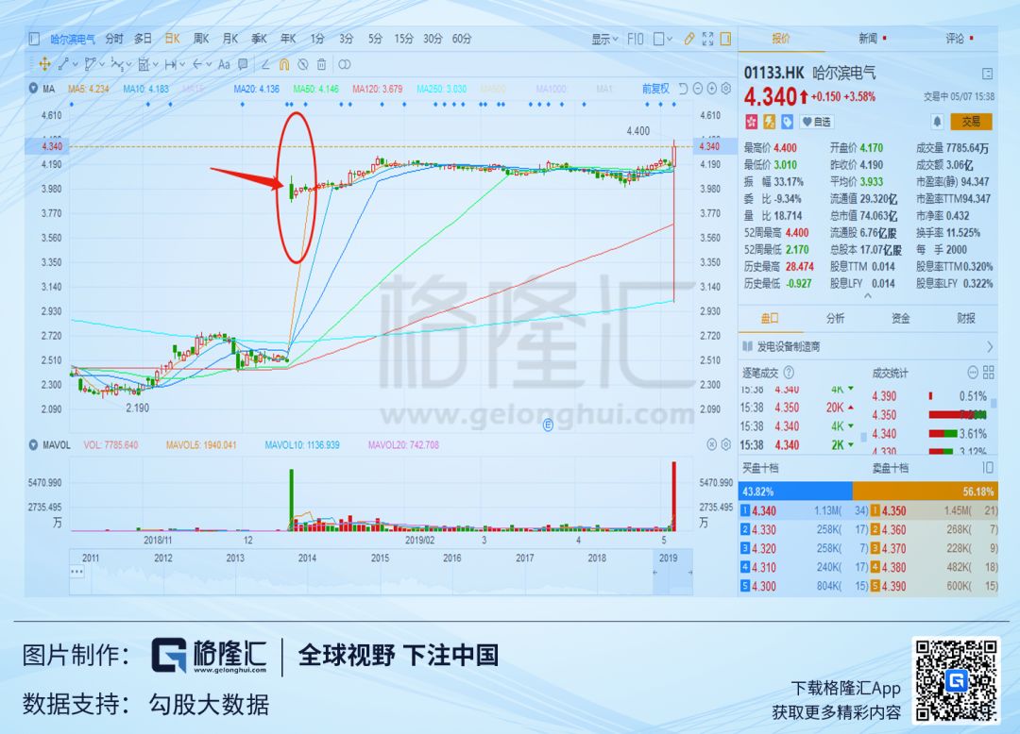
Task: Toggle the MA250 moving average line
Action: 442,89
